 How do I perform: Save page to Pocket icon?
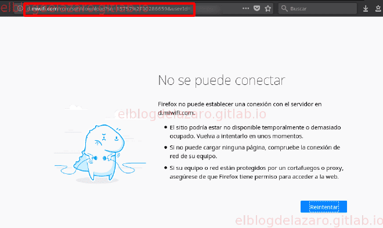(x=256, y=9)
